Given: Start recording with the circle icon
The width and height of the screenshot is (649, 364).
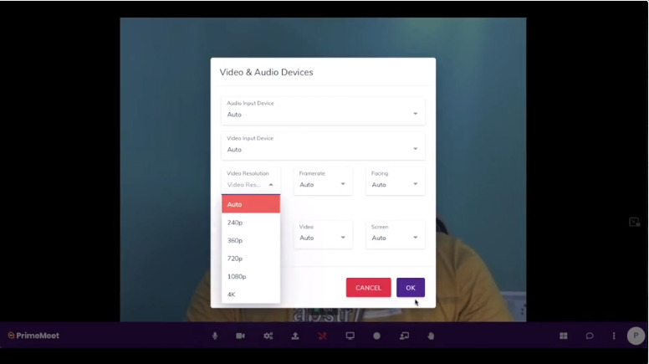Looking at the screenshot, I should point(376,336).
